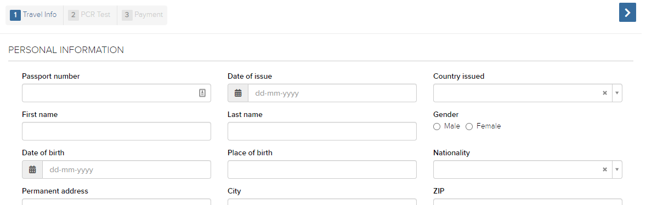Click the Place of birth field
The height and width of the screenshot is (205, 646).
tap(322, 169)
